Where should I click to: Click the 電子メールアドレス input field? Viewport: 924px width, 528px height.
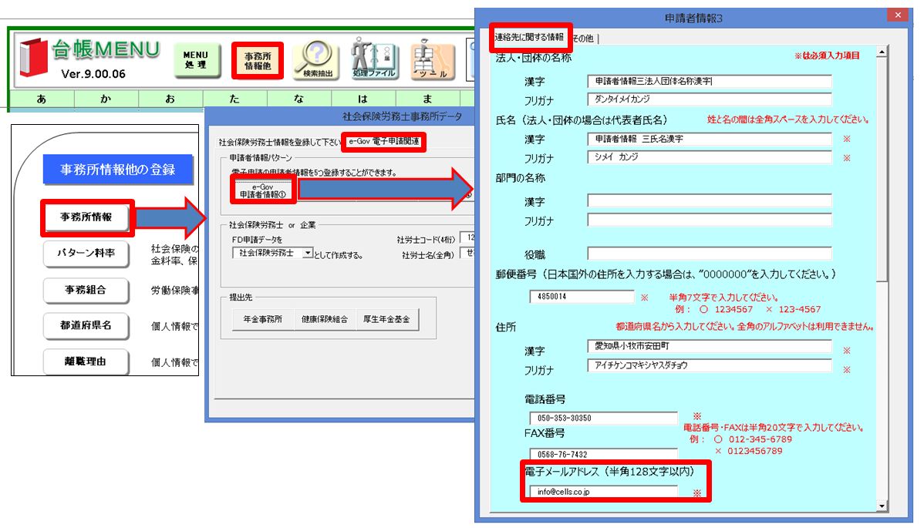tap(602, 491)
